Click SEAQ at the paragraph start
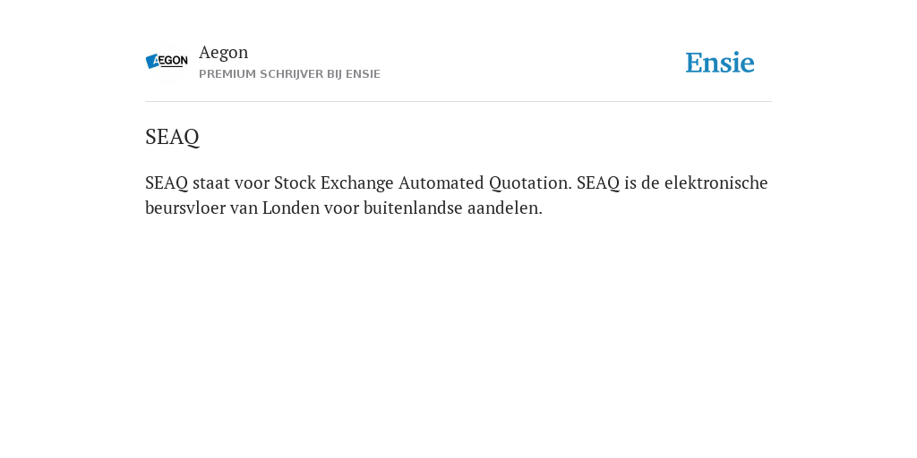The height and width of the screenshot is (458, 917). pos(167,182)
